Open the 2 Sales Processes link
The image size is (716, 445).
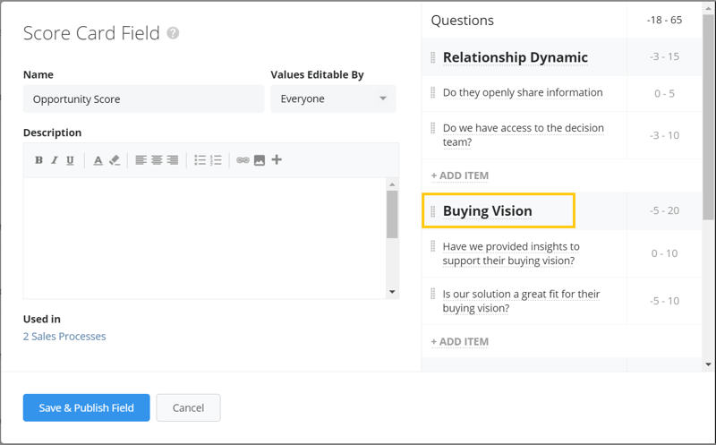tap(64, 337)
